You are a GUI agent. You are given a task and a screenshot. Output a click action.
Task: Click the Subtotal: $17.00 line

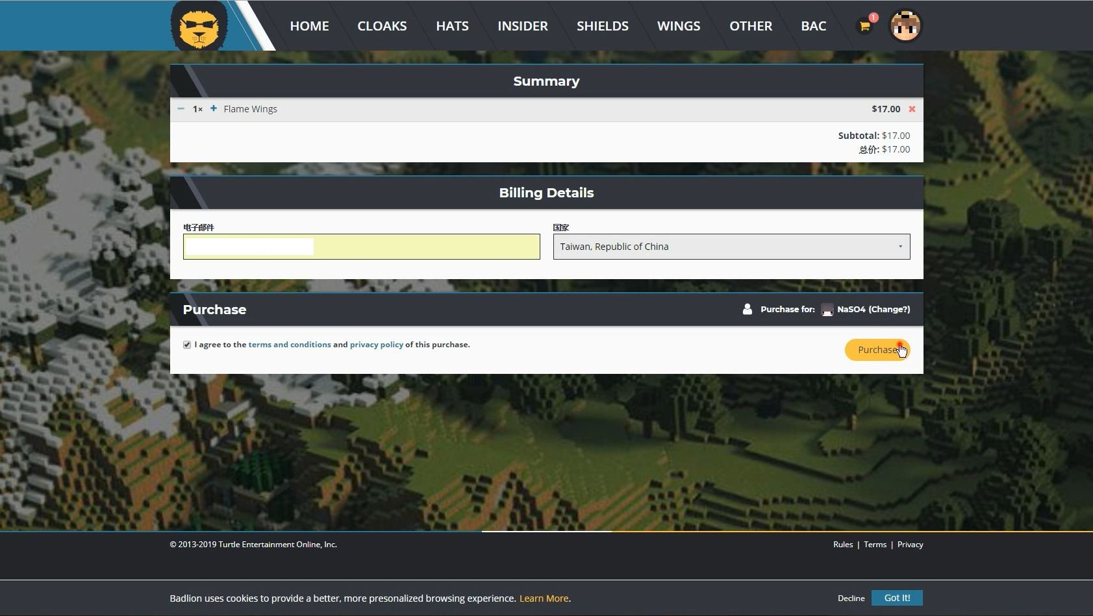[x=874, y=136]
